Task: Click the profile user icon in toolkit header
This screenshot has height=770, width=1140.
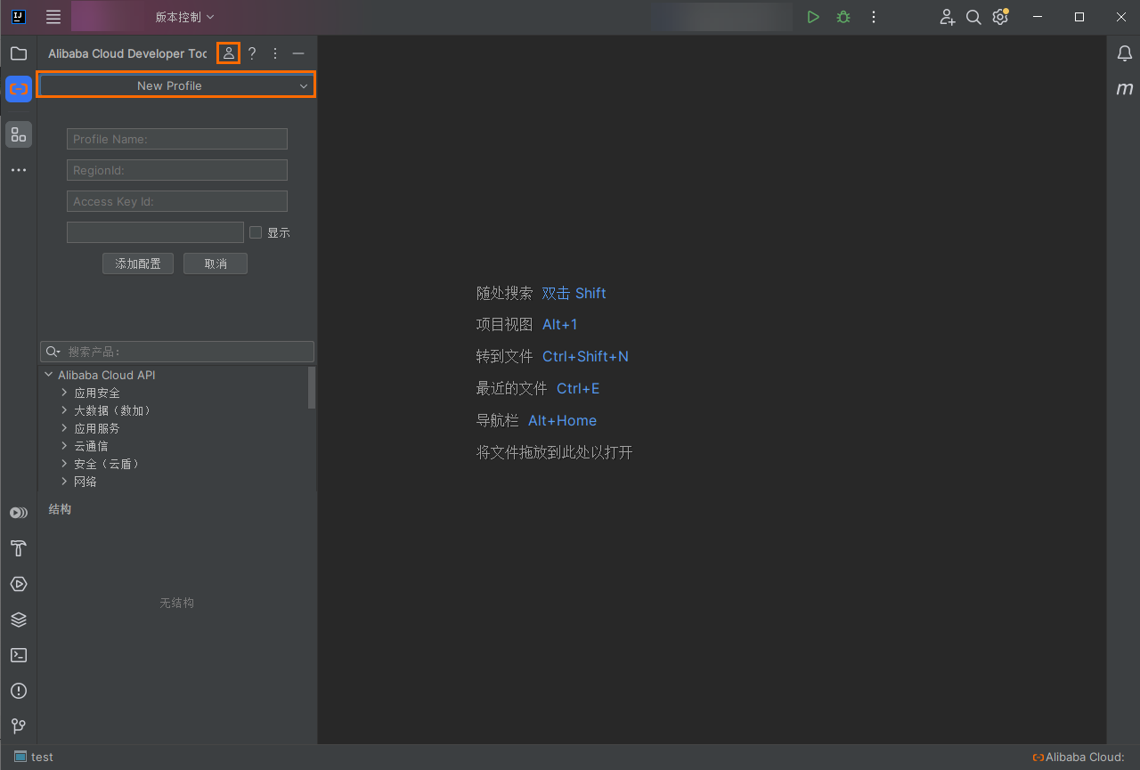Action: pyautogui.click(x=229, y=53)
